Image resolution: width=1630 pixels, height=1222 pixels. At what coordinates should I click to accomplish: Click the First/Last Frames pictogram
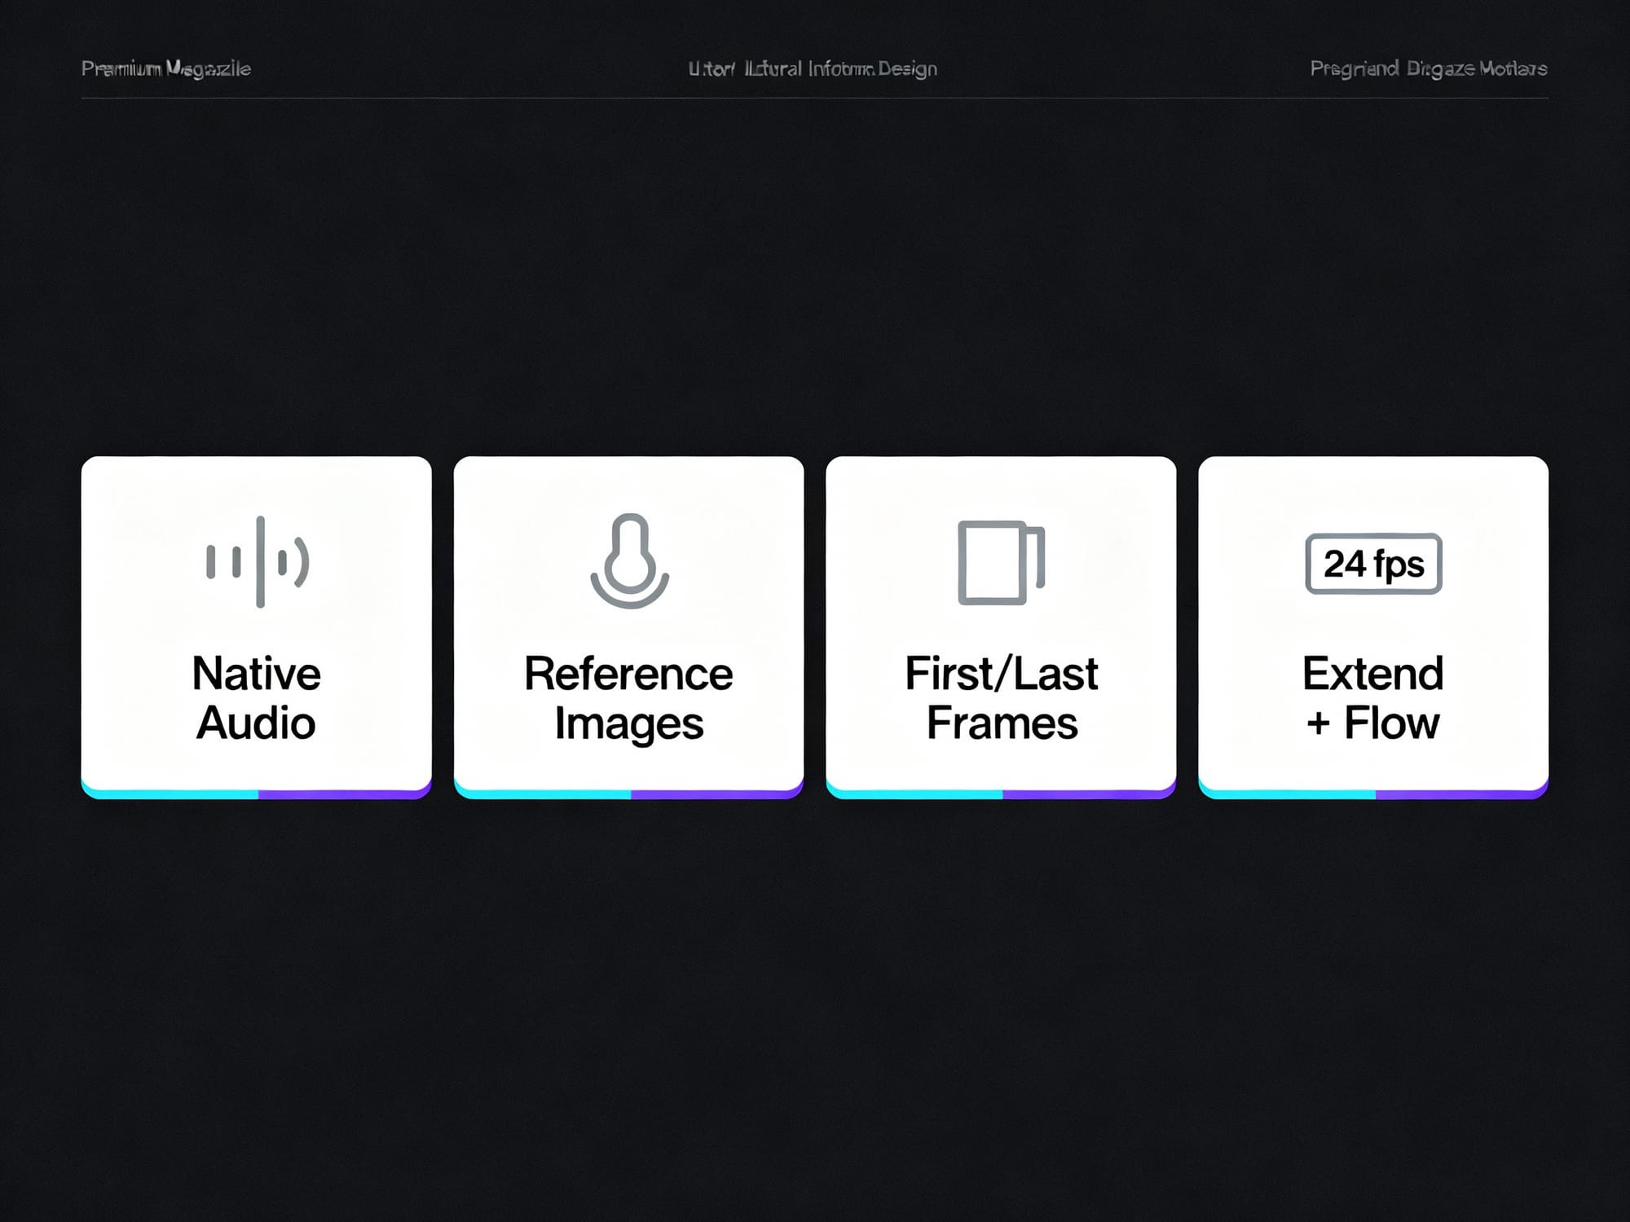click(x=1001, y=562)
